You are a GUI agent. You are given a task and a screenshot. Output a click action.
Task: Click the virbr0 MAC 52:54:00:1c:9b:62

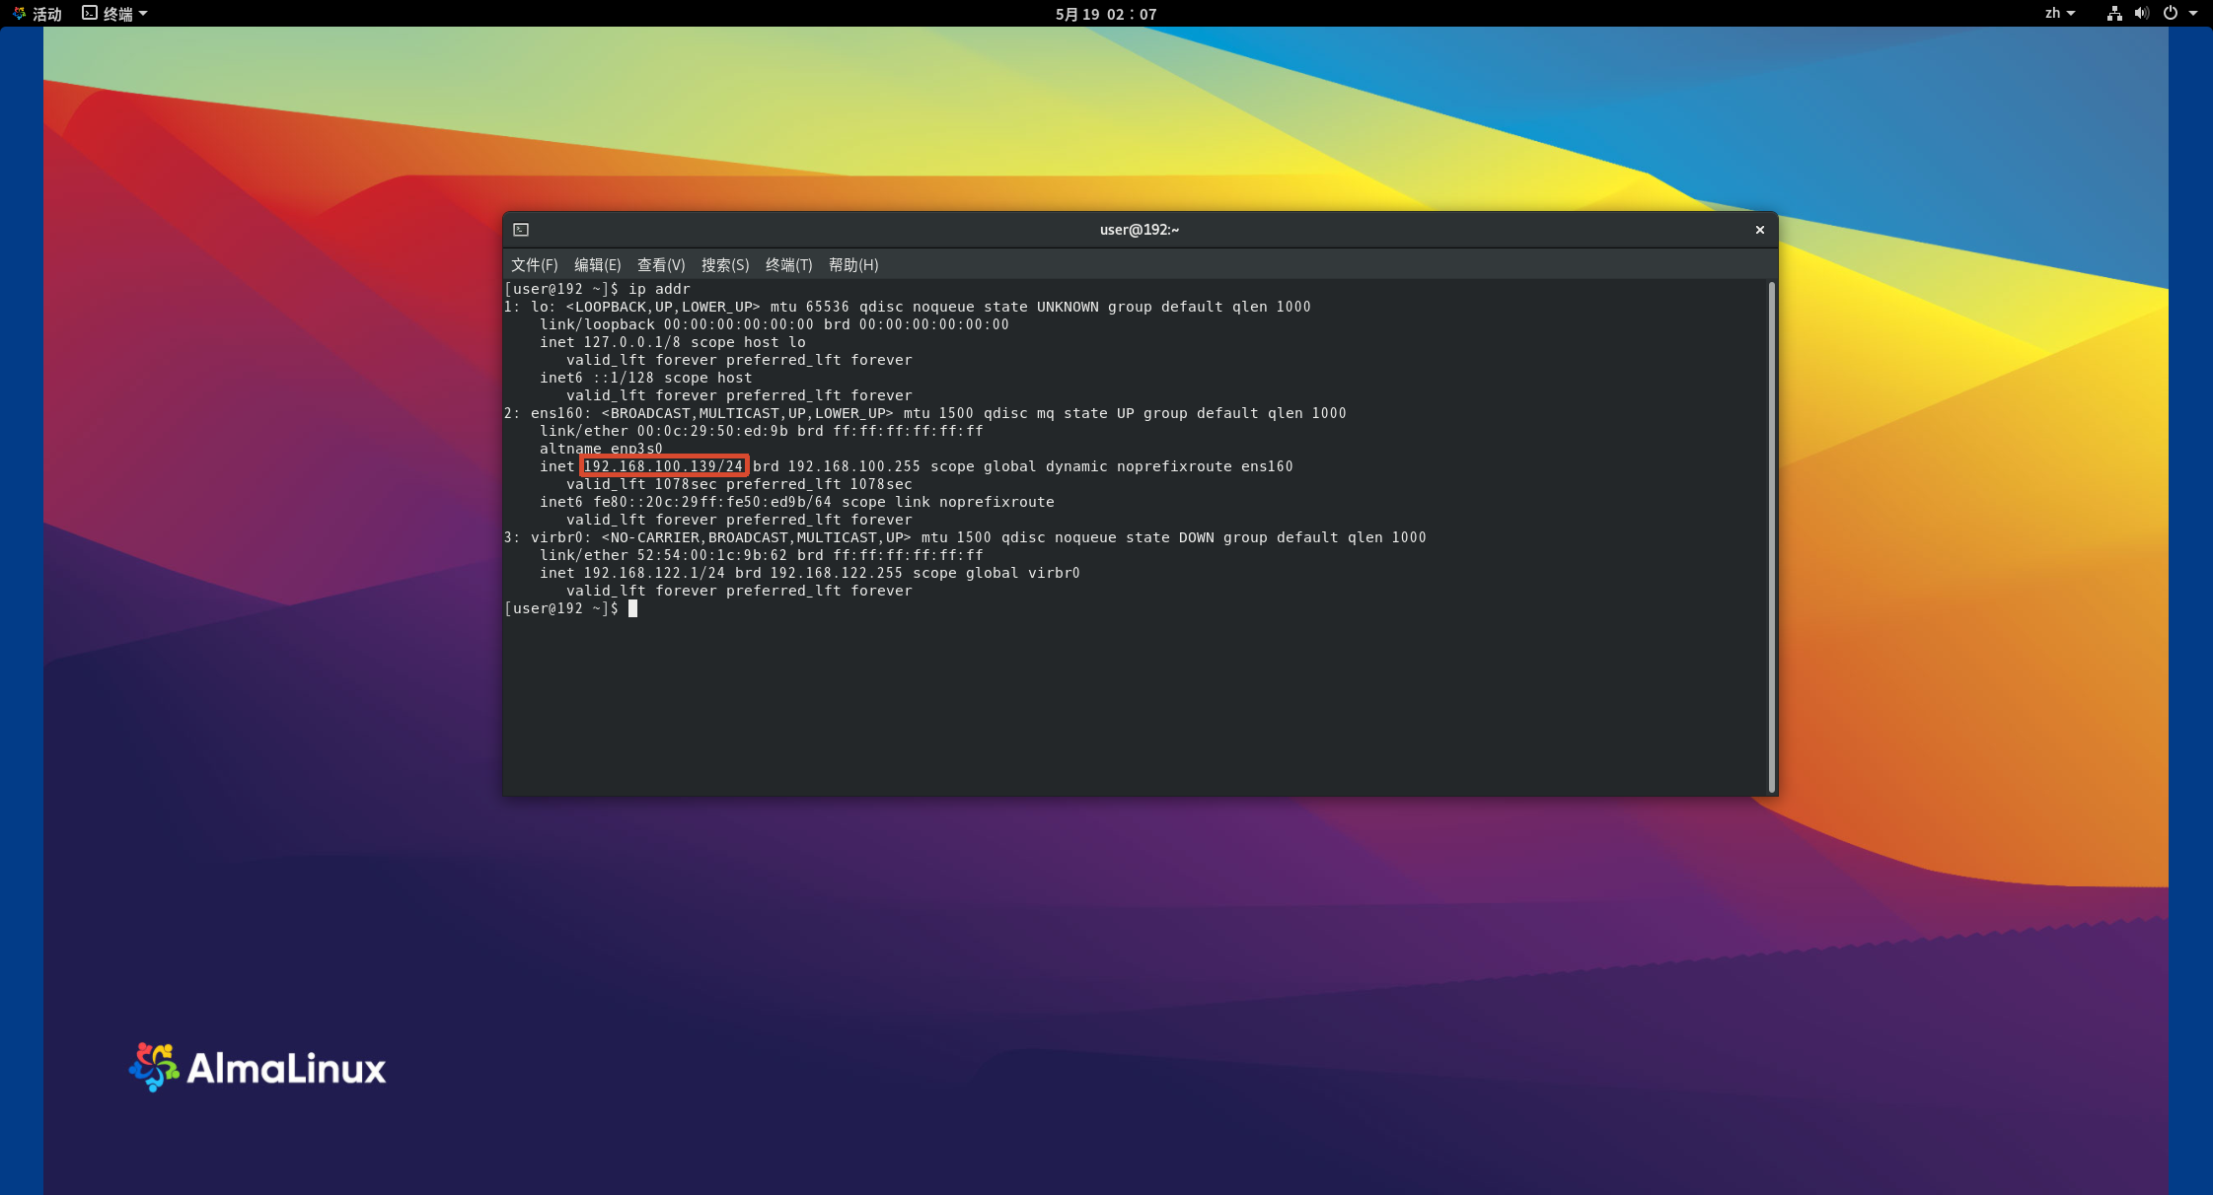point(712,555)
